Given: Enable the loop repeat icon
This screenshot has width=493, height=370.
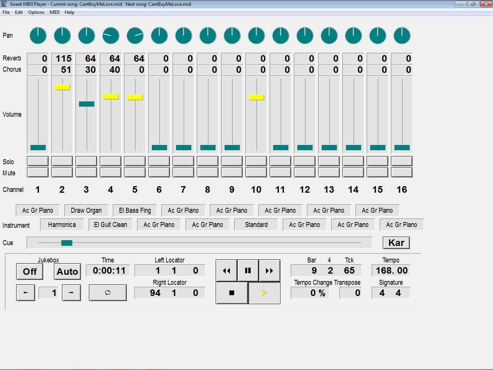Looking at the screenshot, I should tap(107, 293).
